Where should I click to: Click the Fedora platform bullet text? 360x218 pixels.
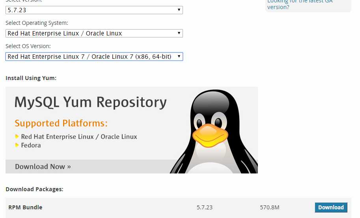click(x=31, y=145)
